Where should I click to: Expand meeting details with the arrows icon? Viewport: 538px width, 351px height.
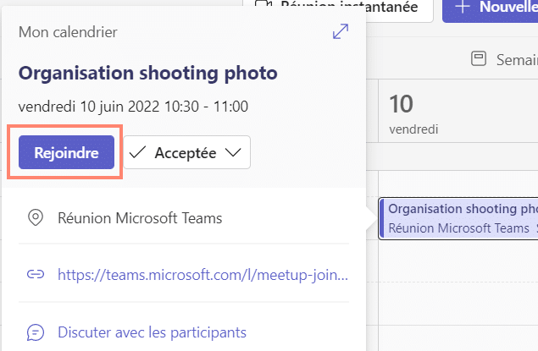[x=341, y=31]
